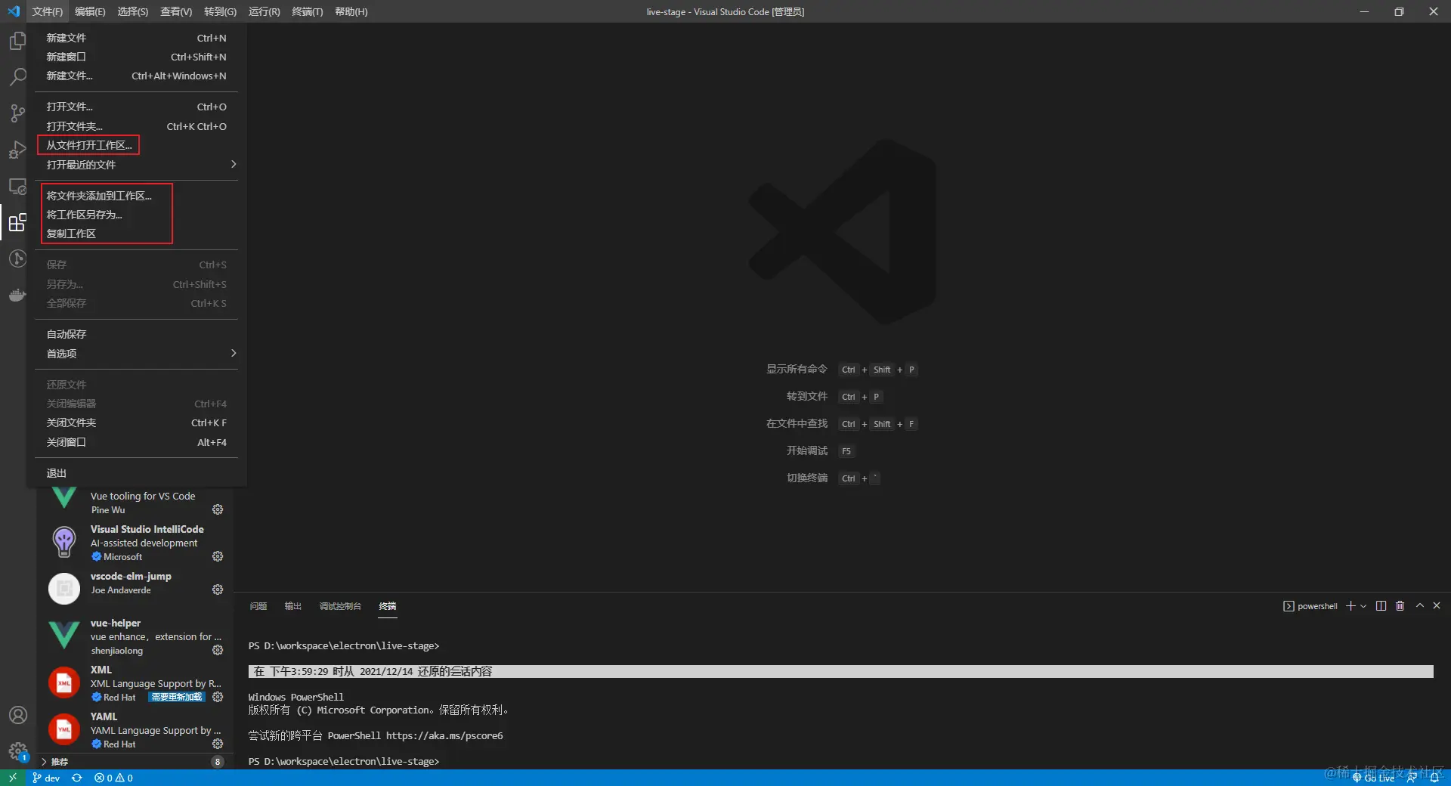
Task: Close the bottom panel
Action: click(1437, 606)
